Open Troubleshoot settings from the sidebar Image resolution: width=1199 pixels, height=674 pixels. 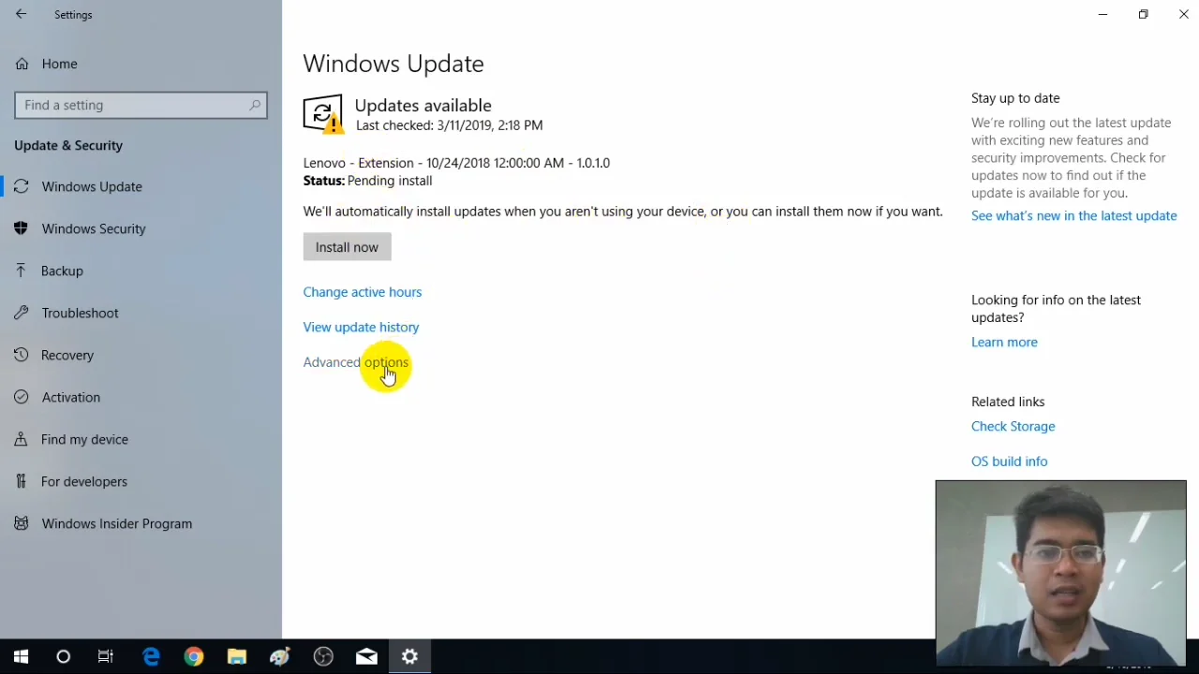tap(80, 313)
